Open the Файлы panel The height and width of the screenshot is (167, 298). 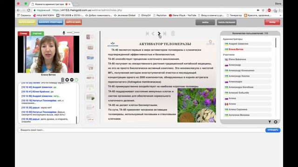coord(205,22)
